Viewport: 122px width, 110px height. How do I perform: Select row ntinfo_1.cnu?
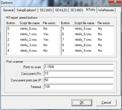pos(33,34)
